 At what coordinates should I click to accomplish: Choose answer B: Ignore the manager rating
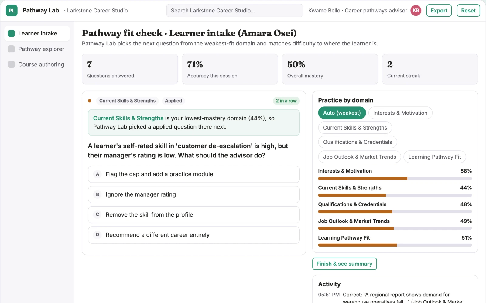click(194, 194)
